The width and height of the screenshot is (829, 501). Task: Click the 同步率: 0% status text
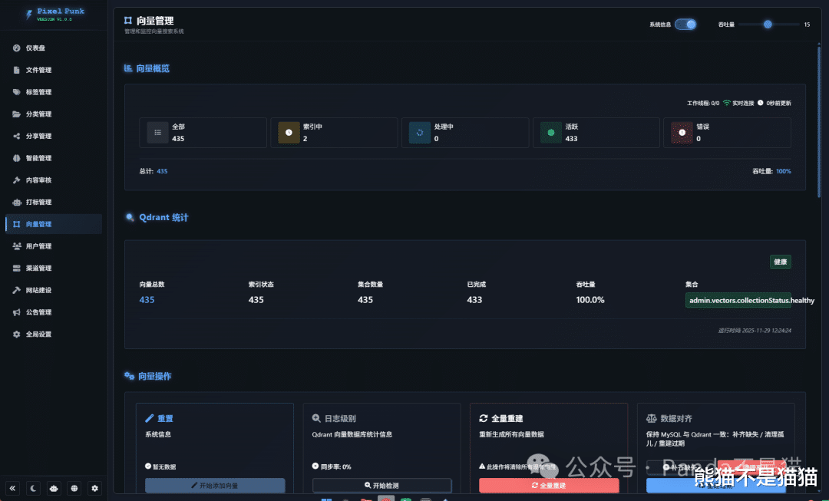coord(335,466)
